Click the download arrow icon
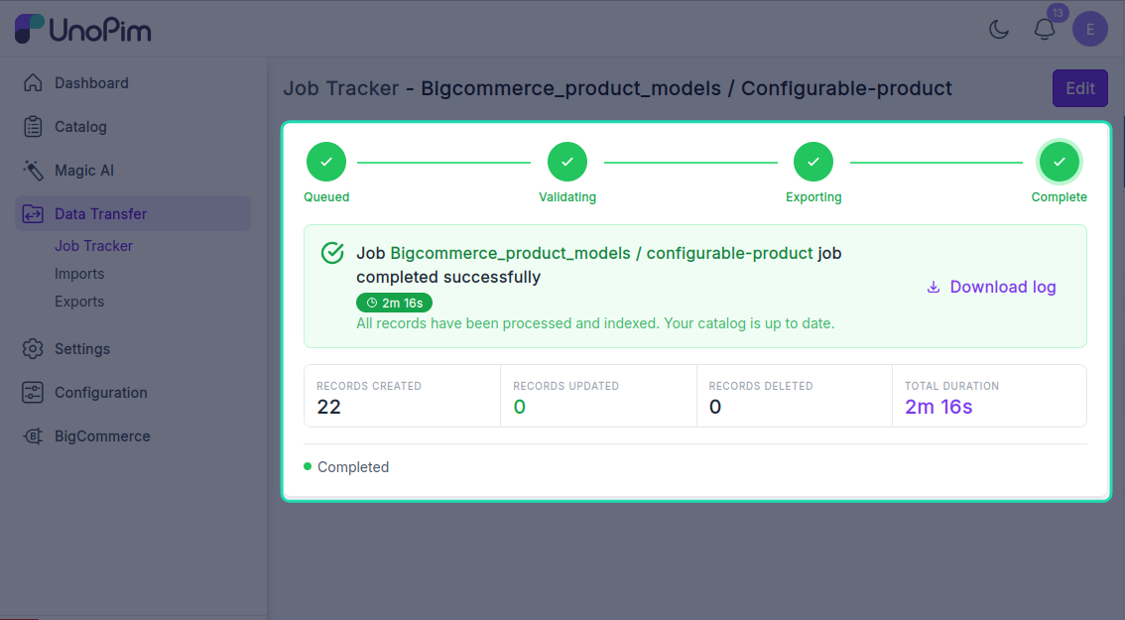The width and height of the screenshot is (1125, 620). point(934,287)
